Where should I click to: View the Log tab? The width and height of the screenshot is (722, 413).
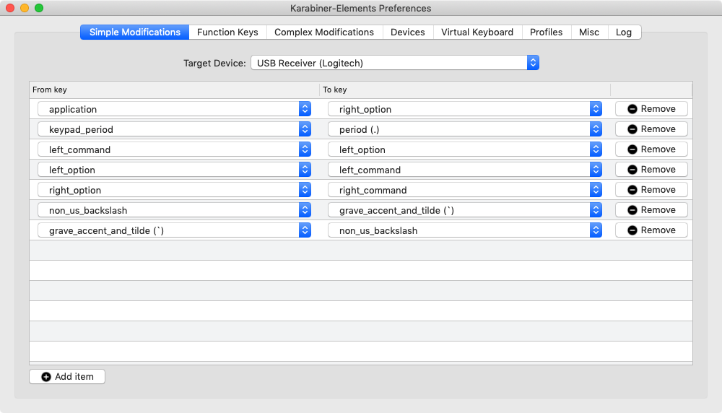624,32
